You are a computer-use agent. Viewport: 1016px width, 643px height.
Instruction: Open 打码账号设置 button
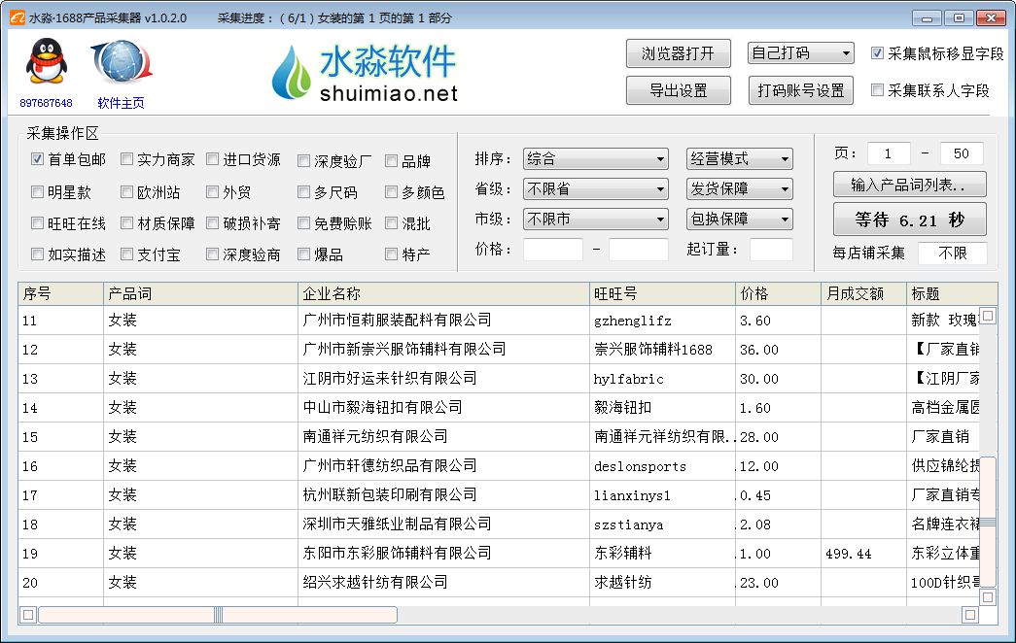pyautogui.click(x=801, y=90)
